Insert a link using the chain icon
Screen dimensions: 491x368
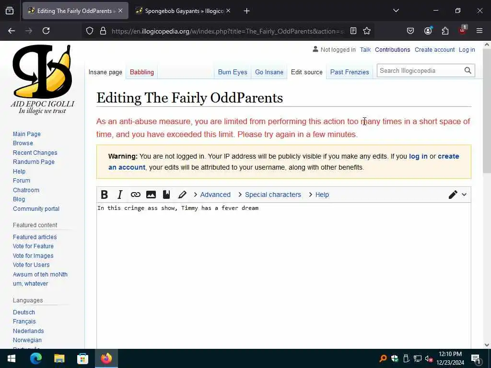(135, 195)
